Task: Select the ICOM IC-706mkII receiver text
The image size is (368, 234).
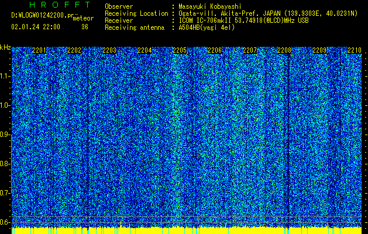Action: coord(243,20)
